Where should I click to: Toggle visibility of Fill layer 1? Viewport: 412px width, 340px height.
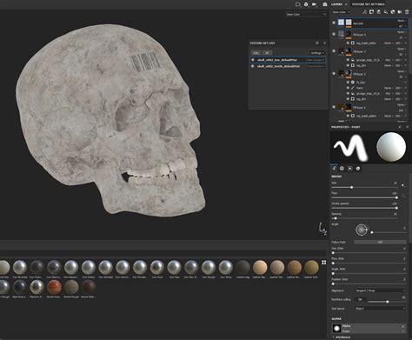click(x=334, y=107)
